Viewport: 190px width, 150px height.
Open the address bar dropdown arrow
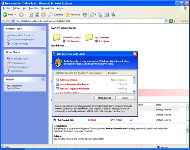pos(166,21)
